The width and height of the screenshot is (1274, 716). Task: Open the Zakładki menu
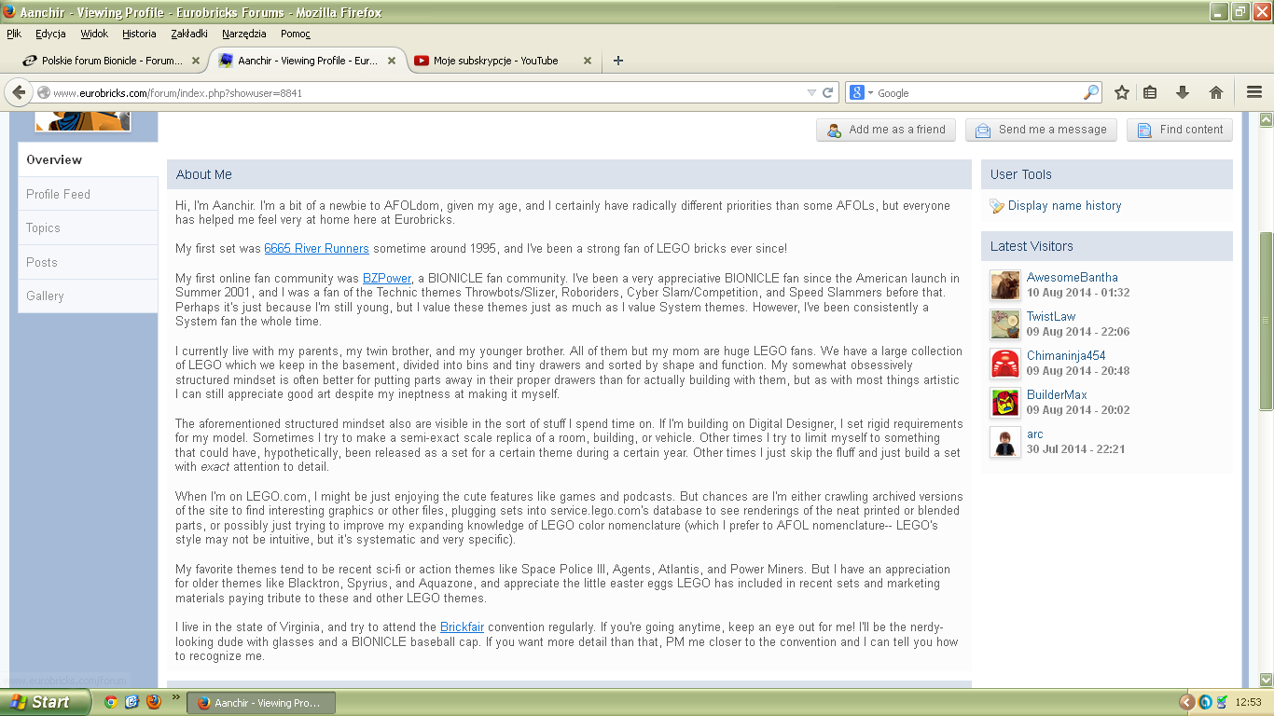click(x=189, y=34)
